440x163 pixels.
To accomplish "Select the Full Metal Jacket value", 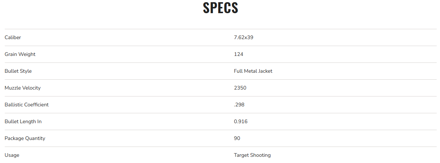I will click(x=253, y=71).
